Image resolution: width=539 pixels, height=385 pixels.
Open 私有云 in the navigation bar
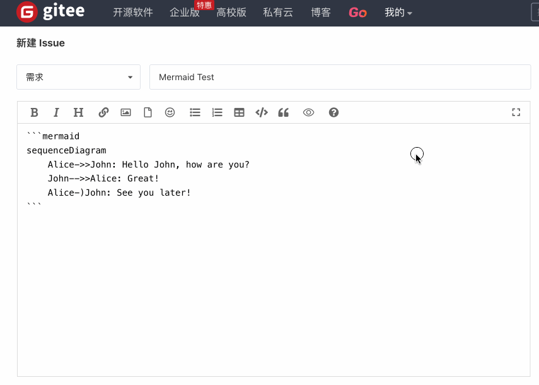click(x=278, y=13)
